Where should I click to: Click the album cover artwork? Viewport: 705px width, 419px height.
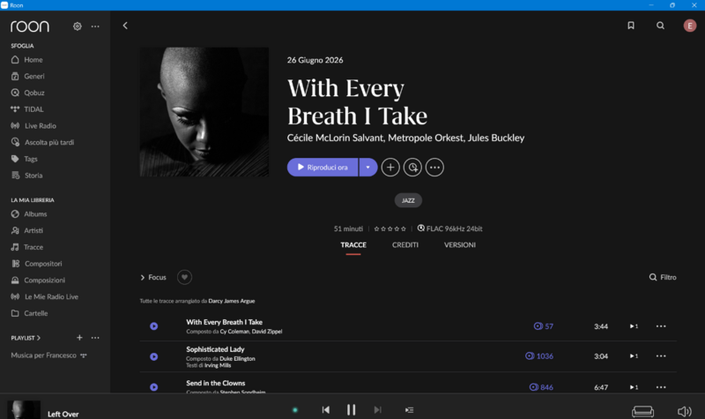(204, 112)
